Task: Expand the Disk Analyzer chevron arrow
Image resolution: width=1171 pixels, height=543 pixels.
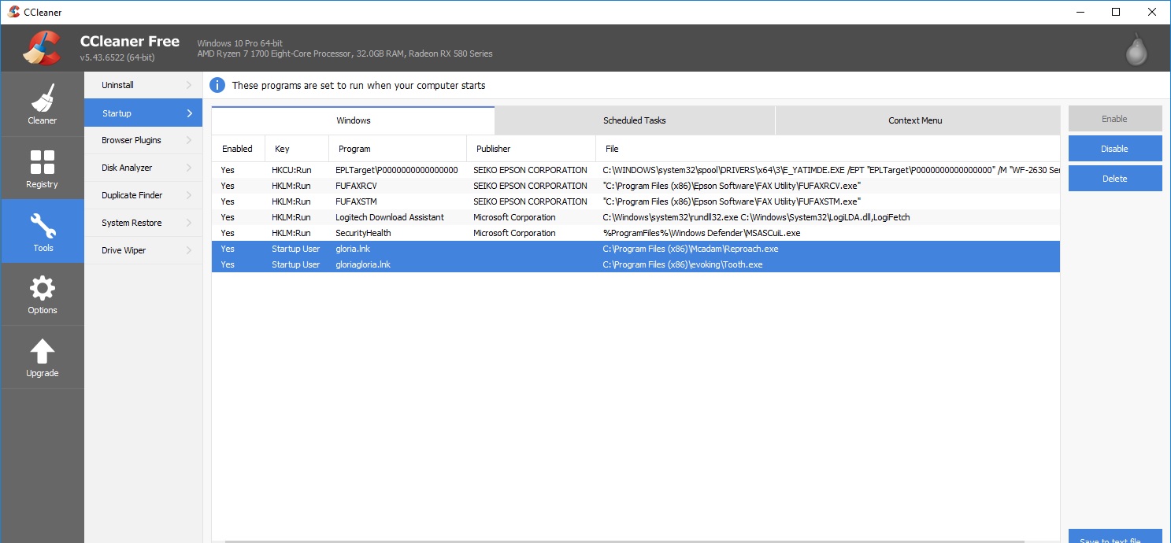Action: coord(189,168)
